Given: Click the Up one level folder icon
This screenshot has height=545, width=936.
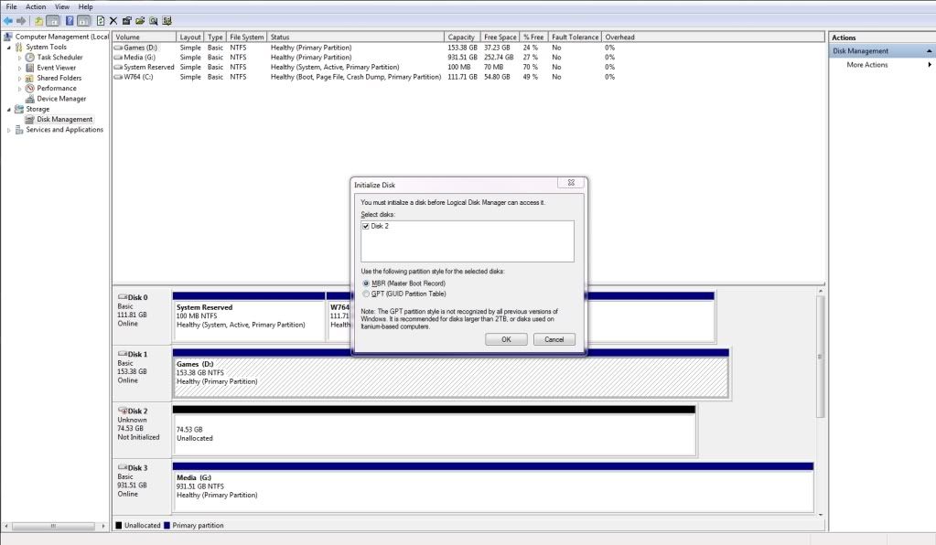Looking at the screenshot, I should [38, 21].
